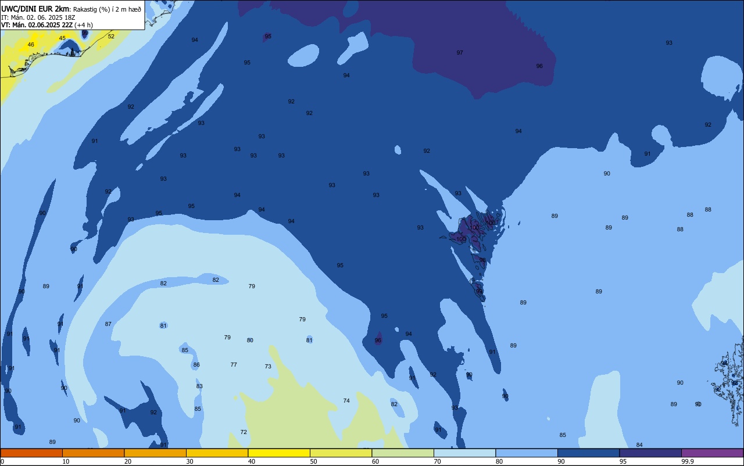Click the 'UWC/DINI EUR 2km' title text

pyautogui.click(x=35, y=9)
